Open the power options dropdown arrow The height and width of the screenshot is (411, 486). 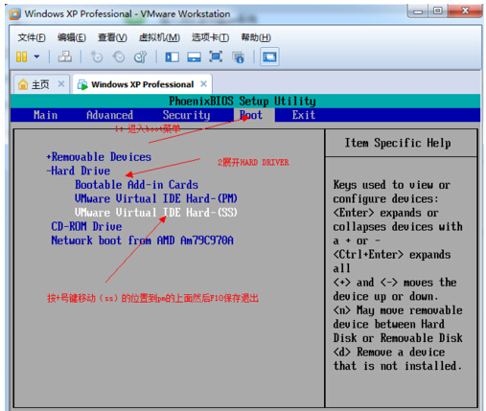tap(36, 57)
